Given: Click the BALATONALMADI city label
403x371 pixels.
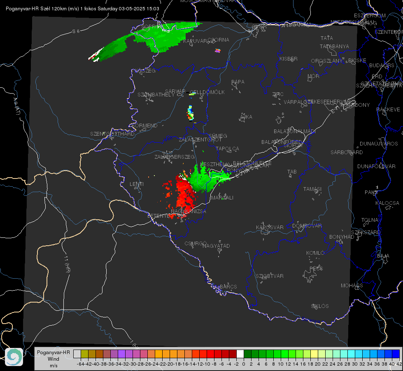Looking at the screenshot, I should click(295, 131).
